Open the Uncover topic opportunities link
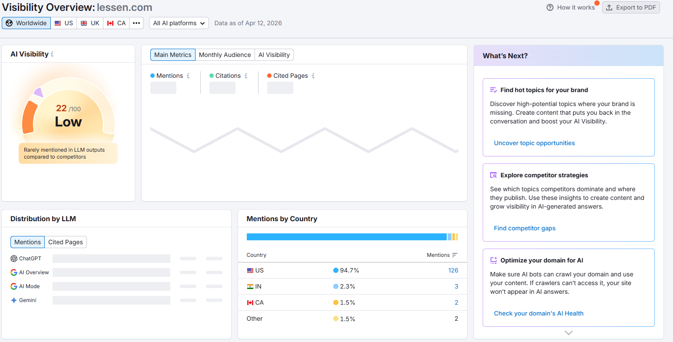 click(534, 143)
